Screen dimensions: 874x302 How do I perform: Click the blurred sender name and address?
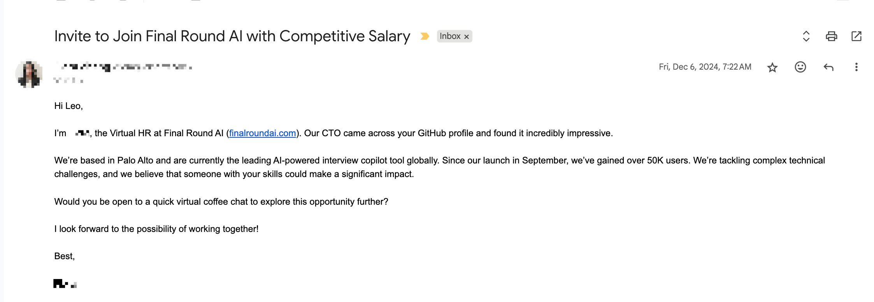124,67
